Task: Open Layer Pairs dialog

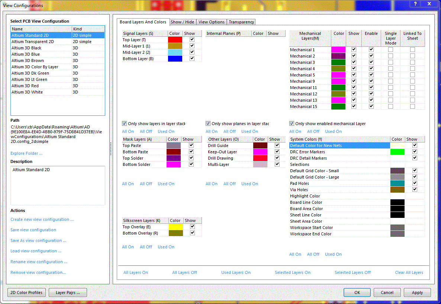Action: pos(68,292)
